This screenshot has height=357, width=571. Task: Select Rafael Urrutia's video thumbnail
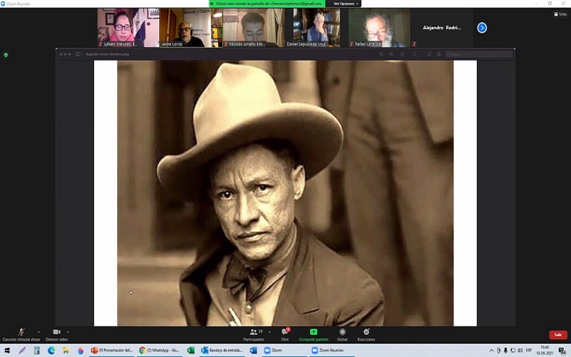tap(379, 28)
